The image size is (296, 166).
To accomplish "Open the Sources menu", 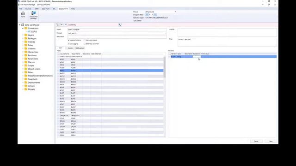I will pyautogui.click(x=28, y=9).
